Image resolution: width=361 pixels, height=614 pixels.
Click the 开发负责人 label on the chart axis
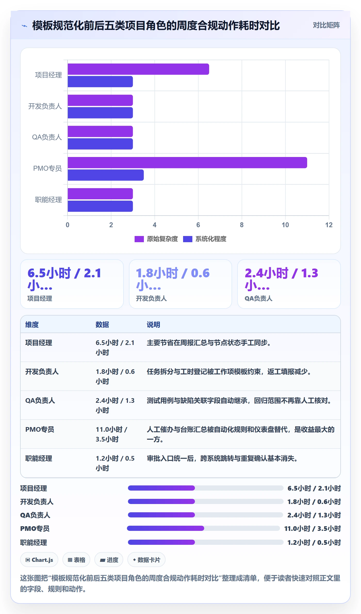pyautogui.click(x=45, y=106)
